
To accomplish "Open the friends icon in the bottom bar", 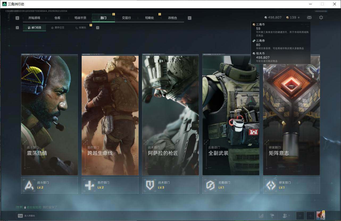I will tap(286, 216).
